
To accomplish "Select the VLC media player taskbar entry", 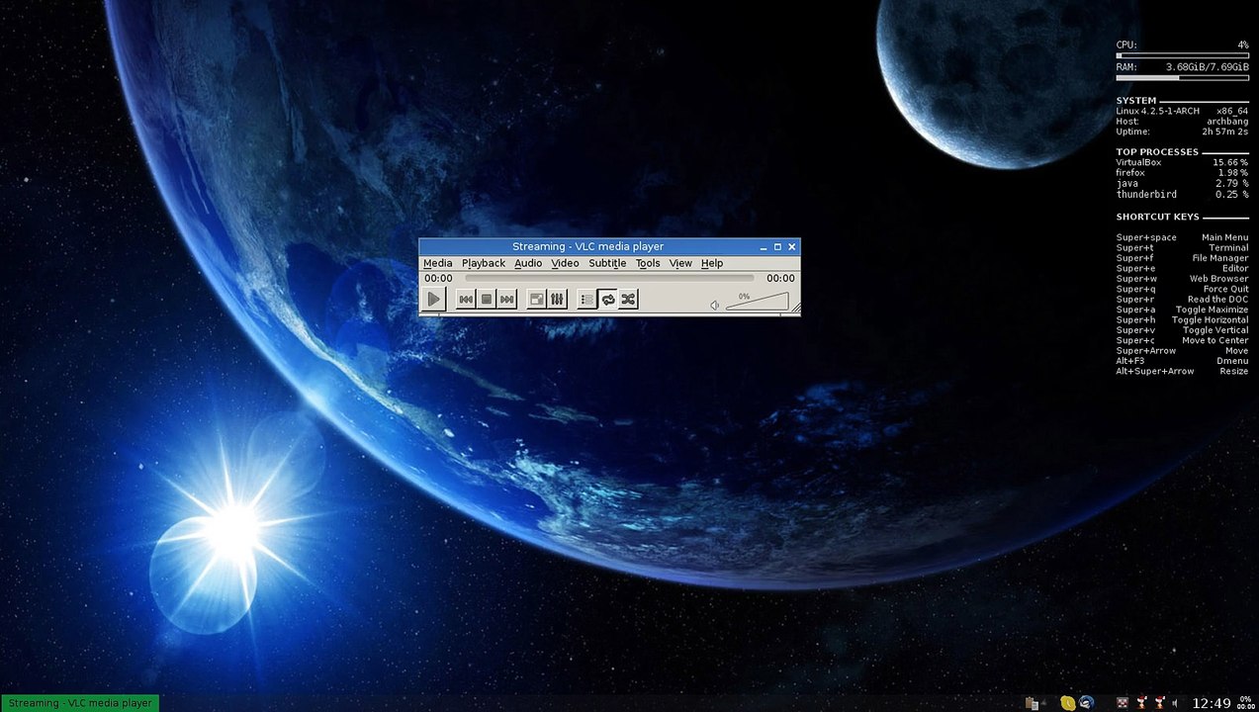I will coord(80,703).
